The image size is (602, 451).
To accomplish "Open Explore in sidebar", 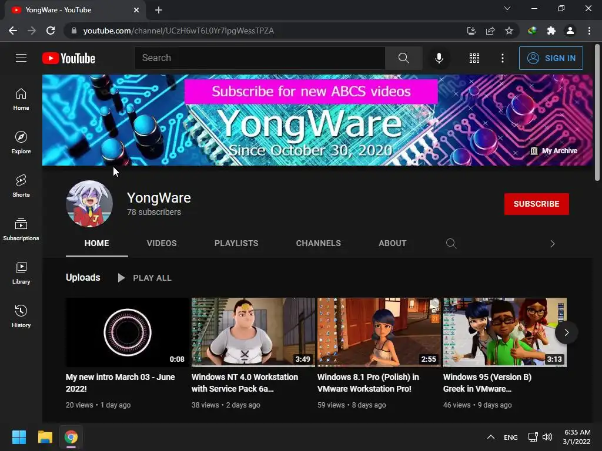I will point(21,143).
